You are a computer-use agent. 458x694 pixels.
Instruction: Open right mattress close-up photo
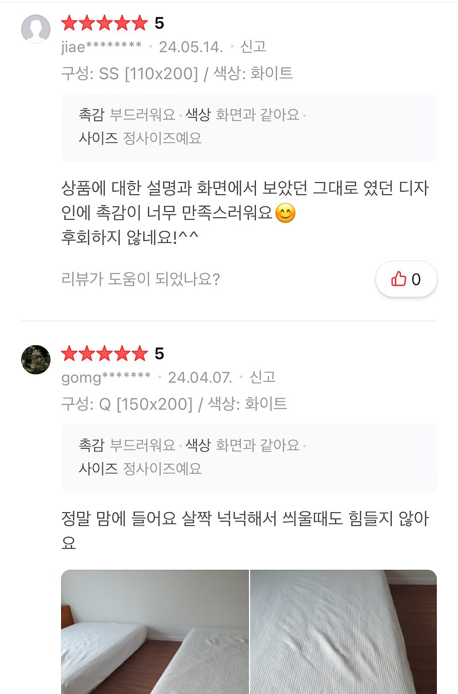(x=343, y=631)
